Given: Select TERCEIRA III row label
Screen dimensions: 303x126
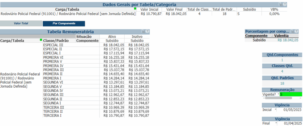Looking at the screenshot, I should coord(54,107).
